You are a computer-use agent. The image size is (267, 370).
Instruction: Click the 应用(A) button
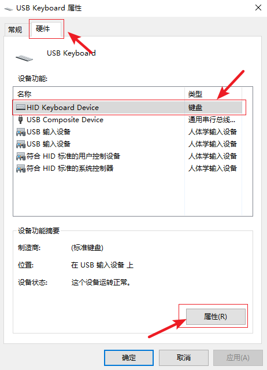coord(238,357)
